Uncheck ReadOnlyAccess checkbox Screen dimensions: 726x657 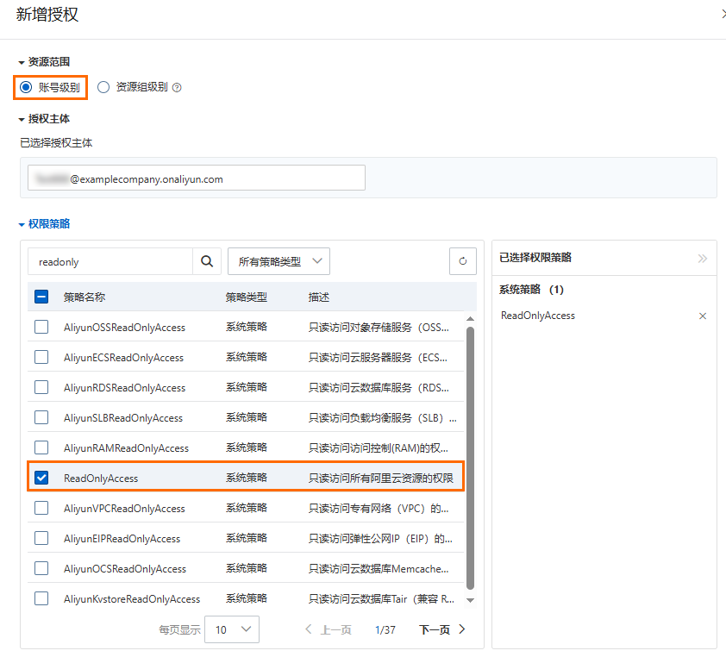click(x=41, y=478)
